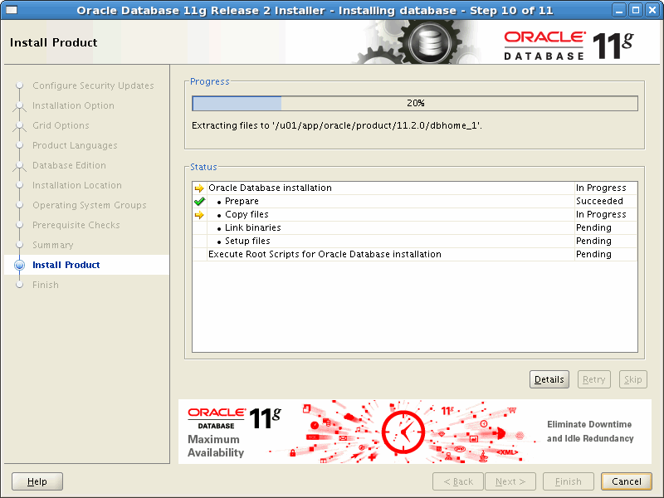Open the Help button
Viewport: 664px width, 498px height.
point(37,481)
